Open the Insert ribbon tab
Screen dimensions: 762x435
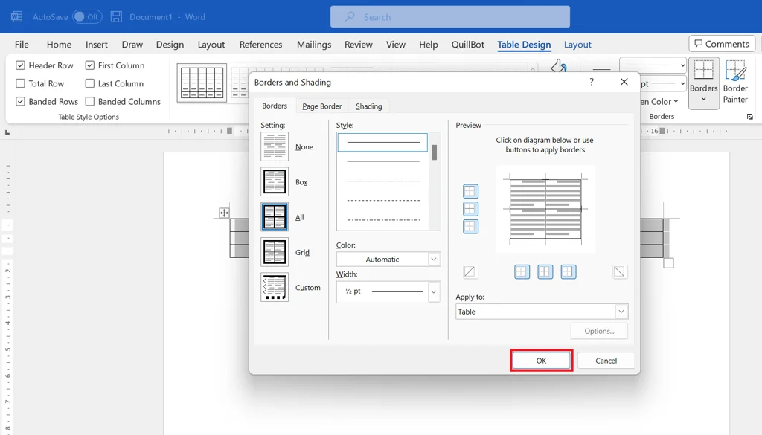(97, 44)
